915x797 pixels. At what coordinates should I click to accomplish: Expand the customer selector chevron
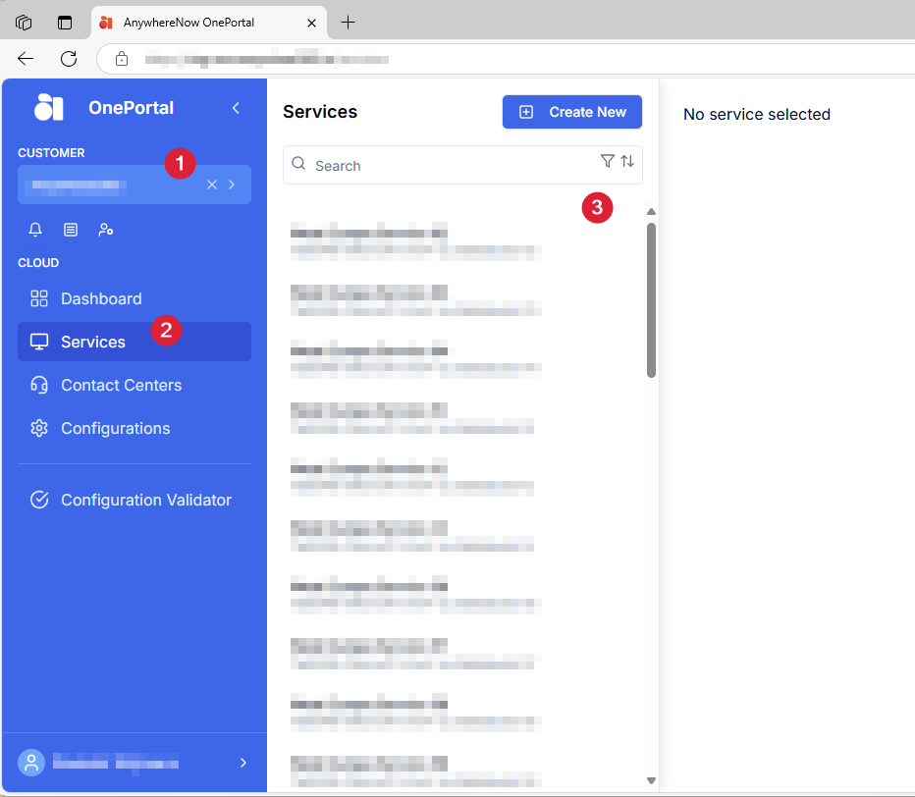[x=232, y=185]
